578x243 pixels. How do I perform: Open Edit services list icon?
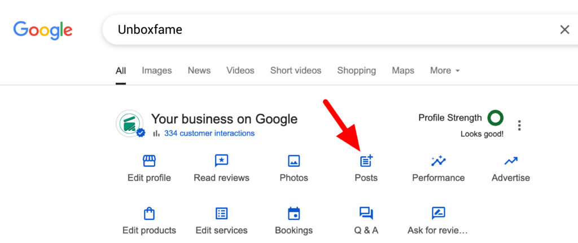(x=221, y=213)
